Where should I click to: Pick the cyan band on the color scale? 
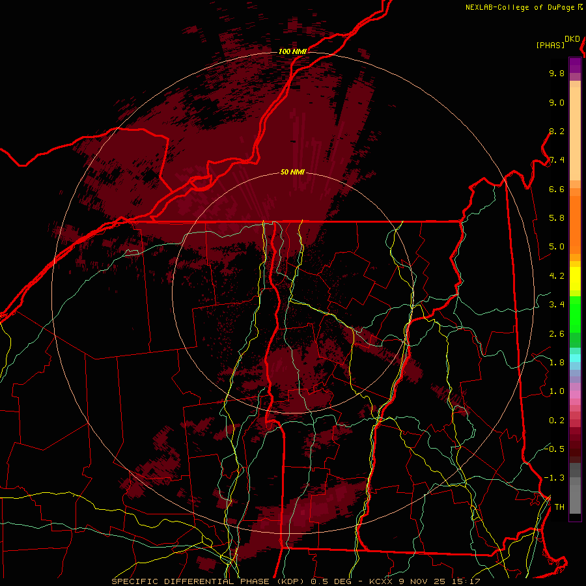(x=575, y=358)
